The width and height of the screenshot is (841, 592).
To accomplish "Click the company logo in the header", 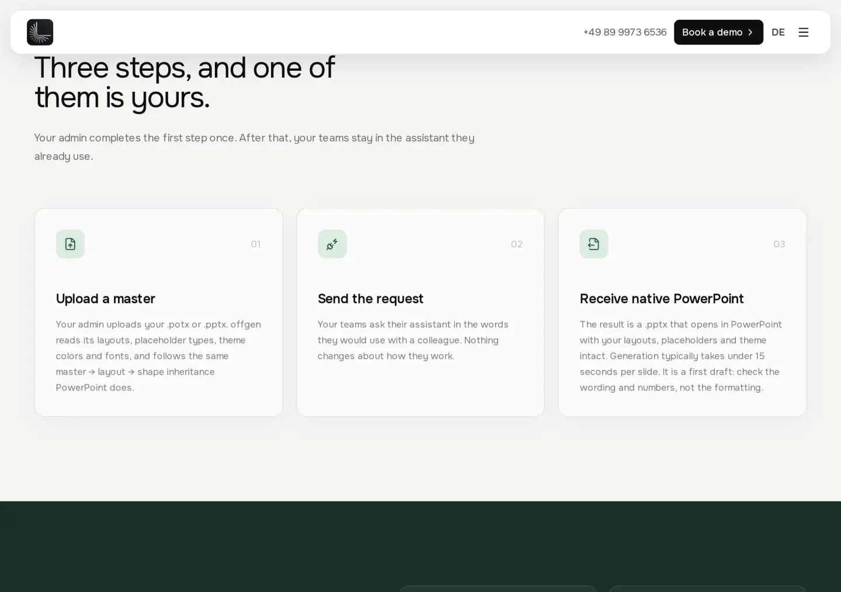I will (40, 32).
